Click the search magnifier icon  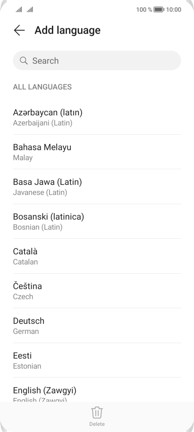point(24,60)
